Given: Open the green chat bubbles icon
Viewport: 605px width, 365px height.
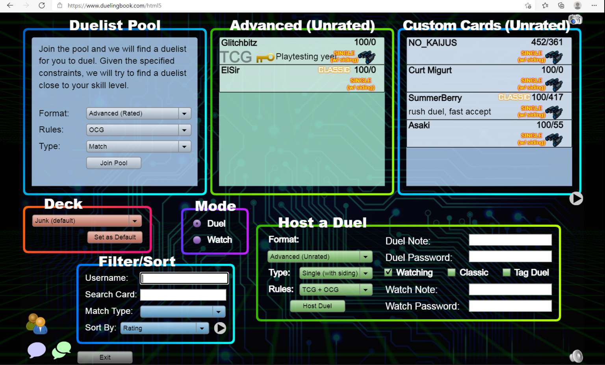Looking at the screenshot, I should pyautogui.click(x=61, y=350).
